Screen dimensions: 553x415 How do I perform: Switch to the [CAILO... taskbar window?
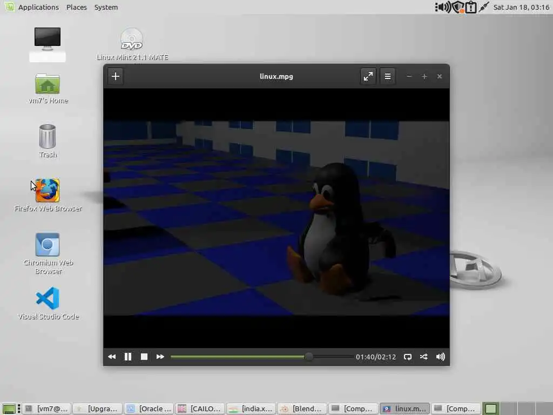pyautogui.click(x=200, y=409)
